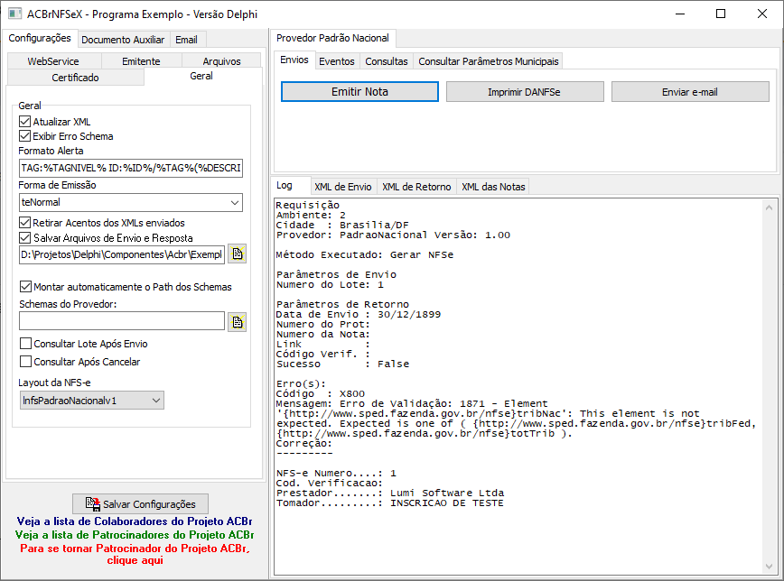Click the Enviar e-mail button

690,92
